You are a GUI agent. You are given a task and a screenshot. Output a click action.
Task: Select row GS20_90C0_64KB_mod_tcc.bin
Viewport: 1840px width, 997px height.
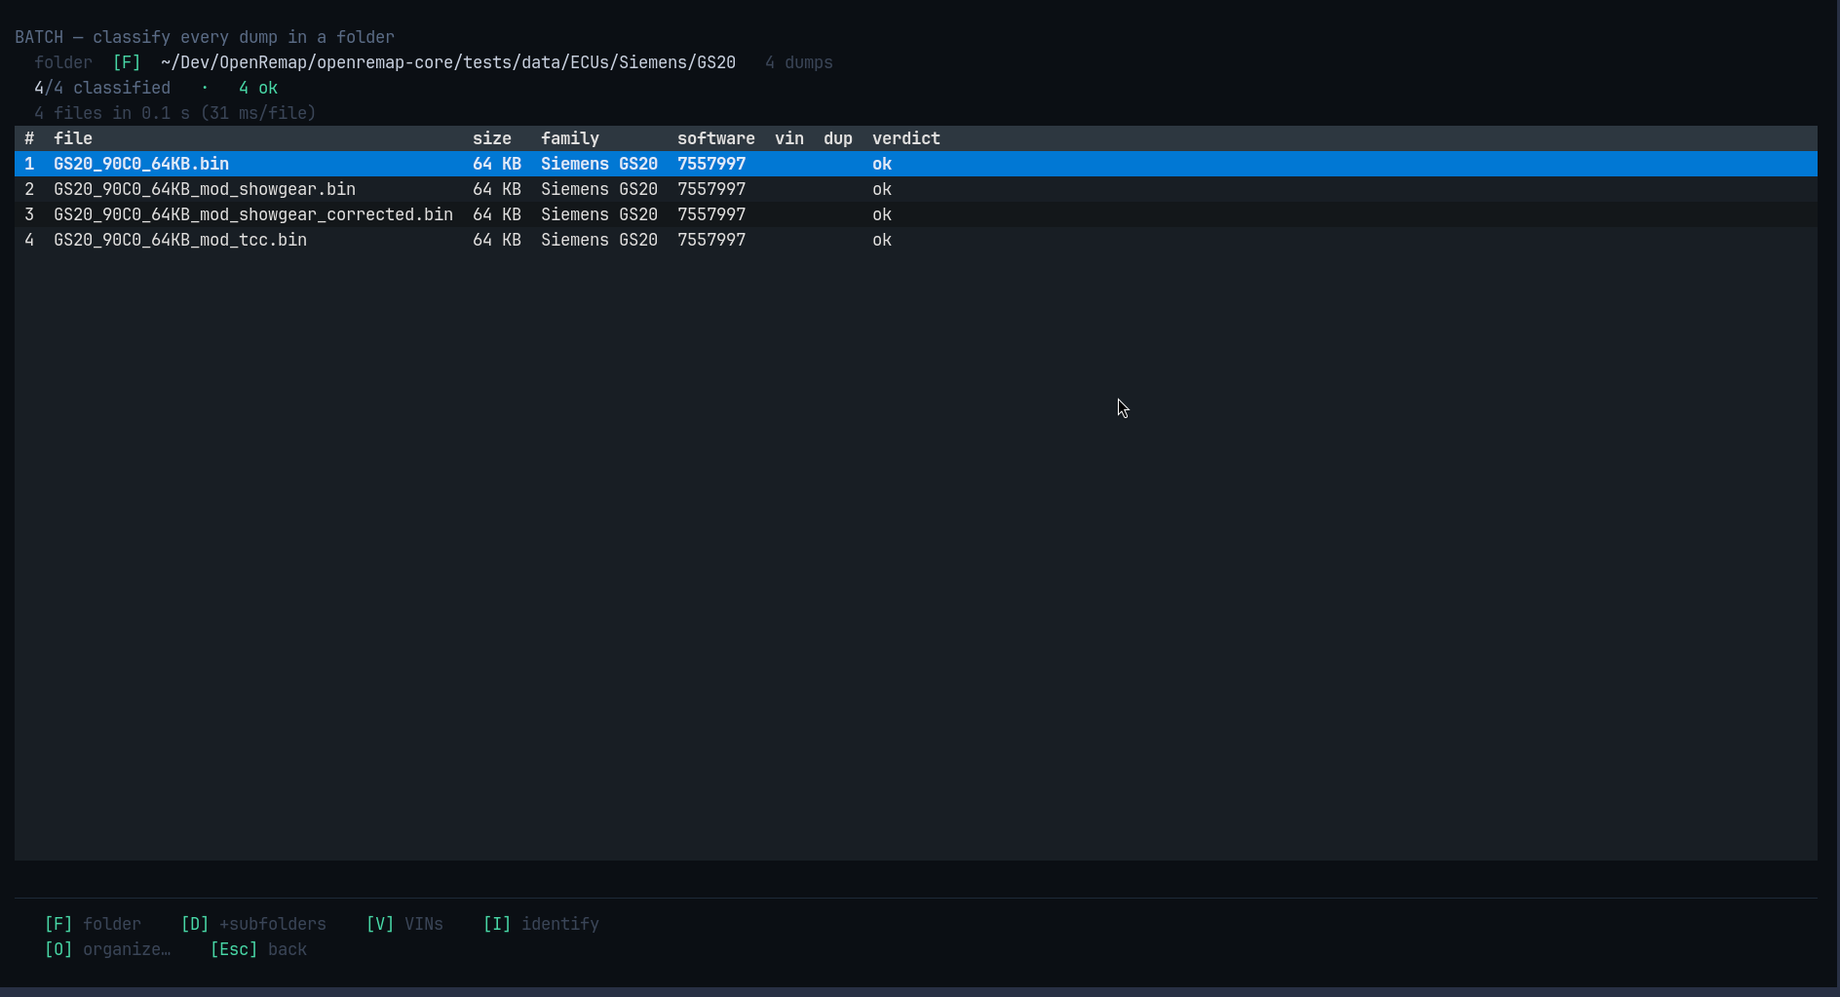(x=916, y=240)
